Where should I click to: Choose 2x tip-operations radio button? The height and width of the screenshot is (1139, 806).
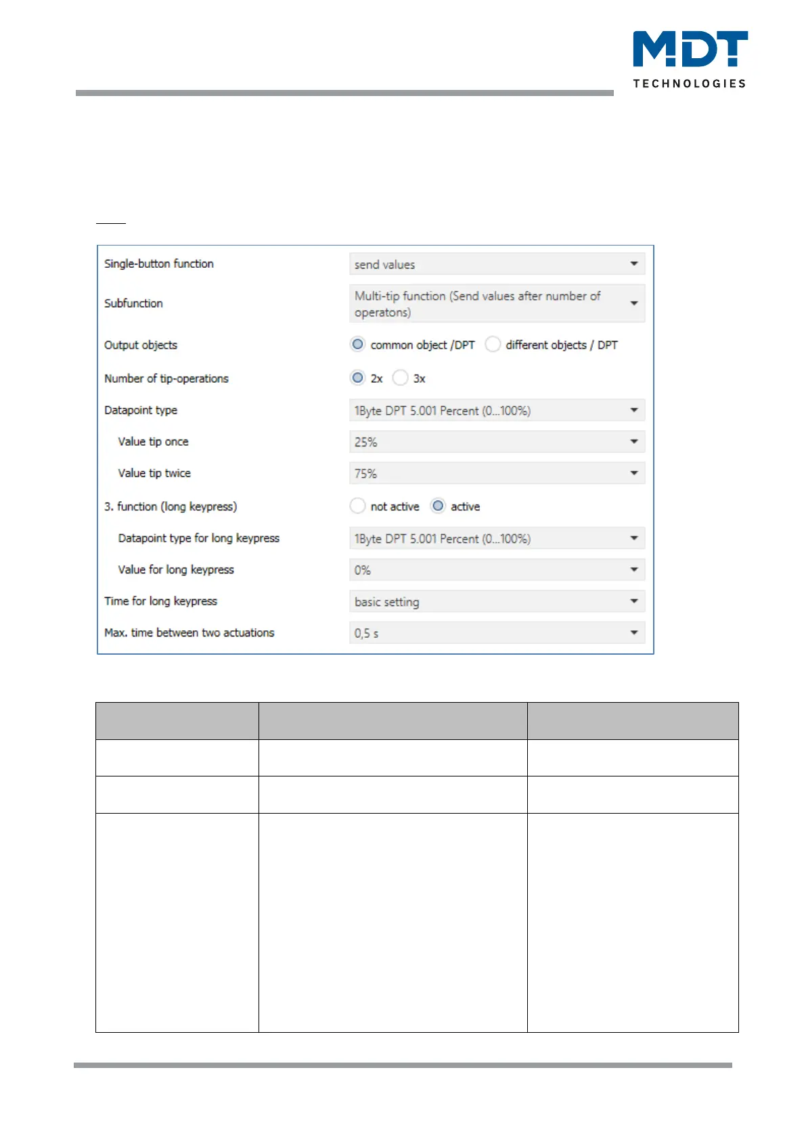[x=358, y=378]
